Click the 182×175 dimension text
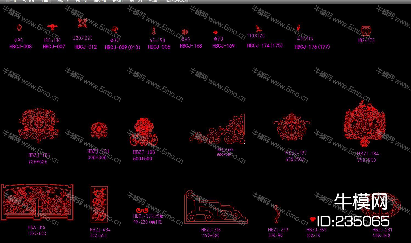The width and height of the screenshot is (411, 243). coord(366,40)
